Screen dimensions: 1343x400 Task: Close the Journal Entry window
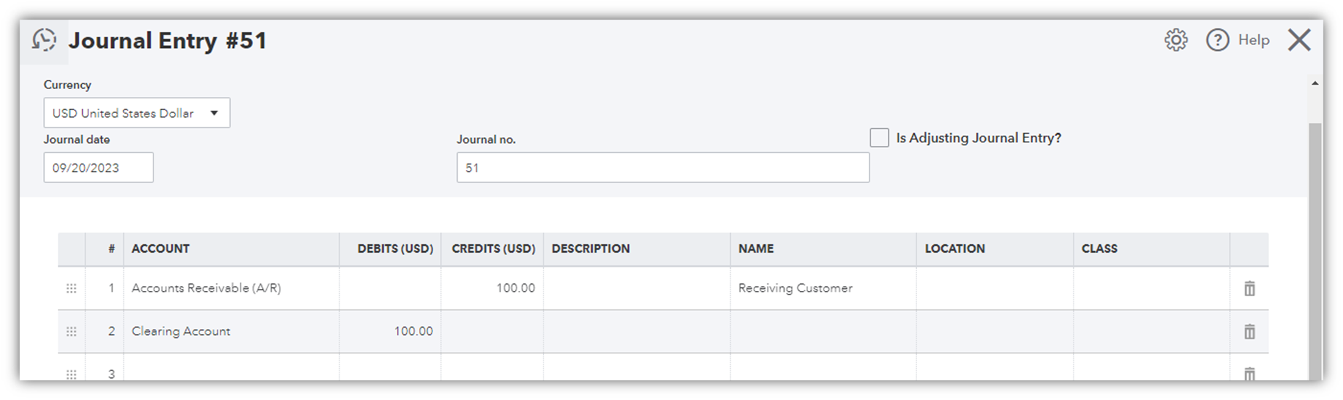click(x=1299, y=40)
